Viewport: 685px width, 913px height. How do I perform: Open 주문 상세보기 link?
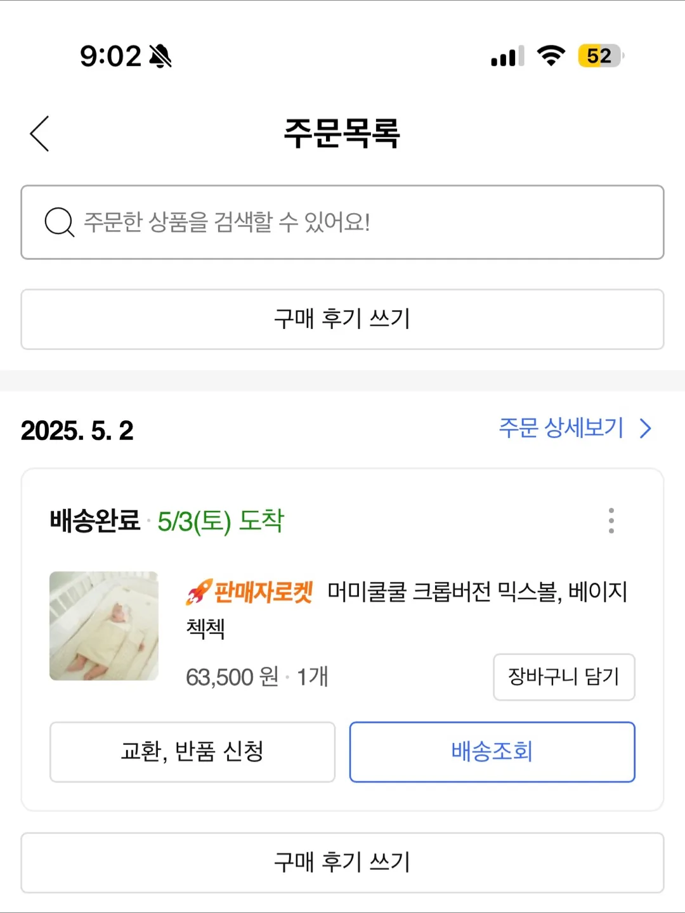[561, 428]
